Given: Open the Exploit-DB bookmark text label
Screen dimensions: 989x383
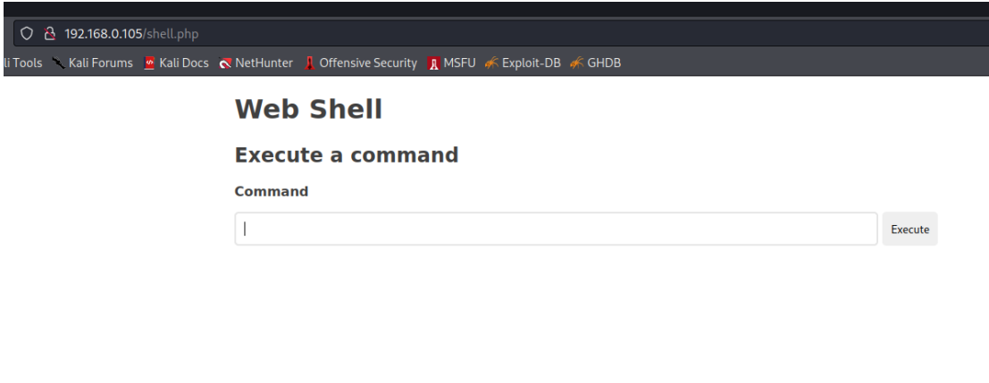Looking at the screenshot, I should coord(531,63).
